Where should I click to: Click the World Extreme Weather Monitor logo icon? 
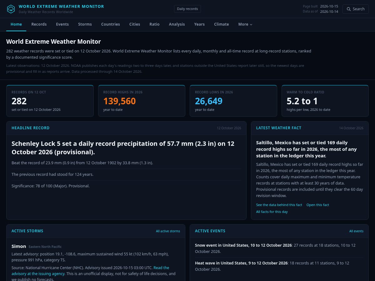(x=11, y=9)
